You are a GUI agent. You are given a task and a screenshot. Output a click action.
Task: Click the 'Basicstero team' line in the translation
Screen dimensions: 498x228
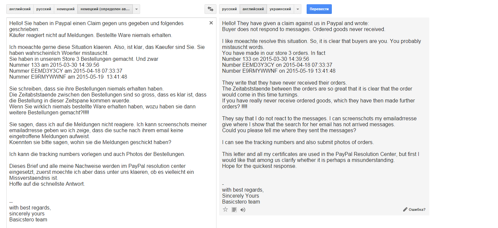241,202
